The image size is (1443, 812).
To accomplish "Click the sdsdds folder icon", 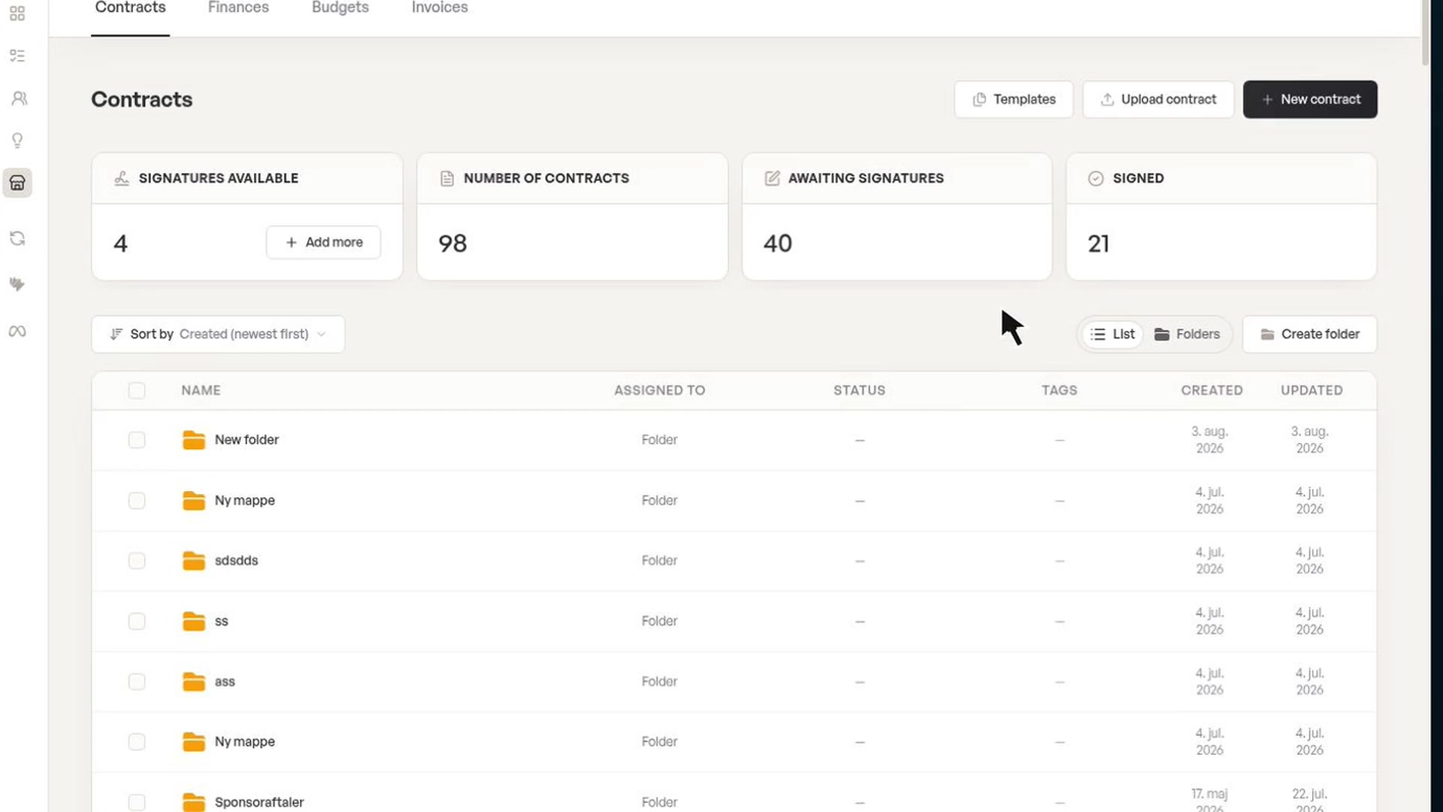I will (194, 561).
